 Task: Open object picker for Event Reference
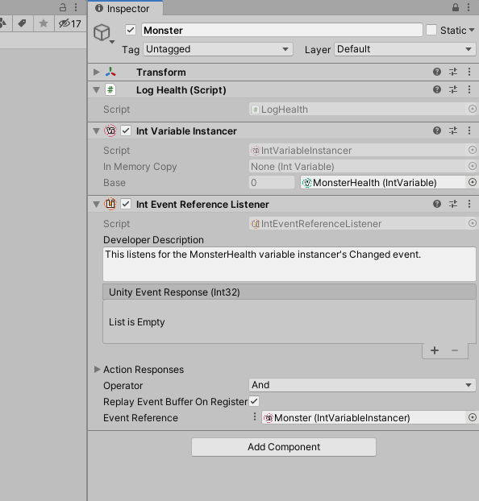click(473, 417)
